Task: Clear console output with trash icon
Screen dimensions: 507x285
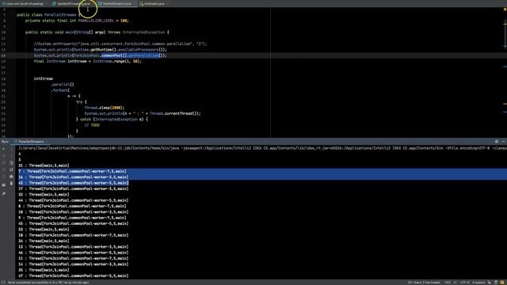Action: [11, 184]
